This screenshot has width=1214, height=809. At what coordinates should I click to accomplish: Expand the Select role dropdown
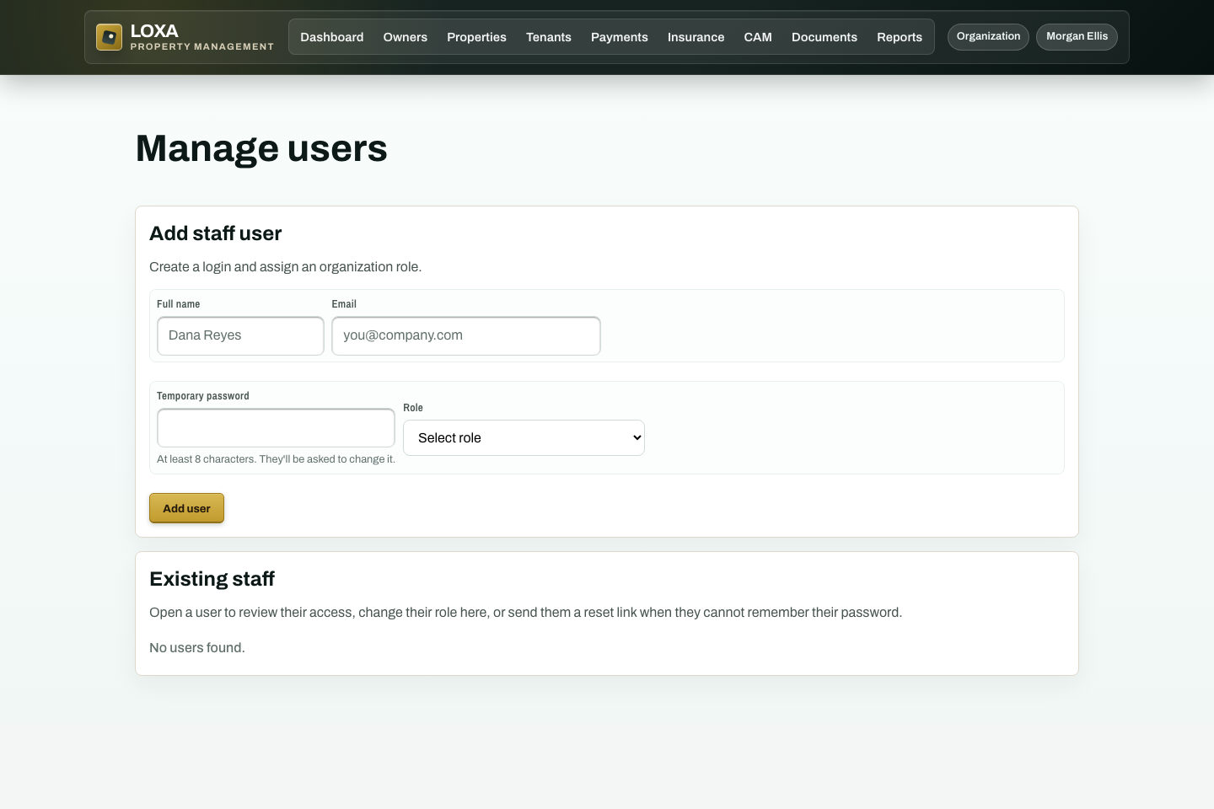(x=524, y=437)
